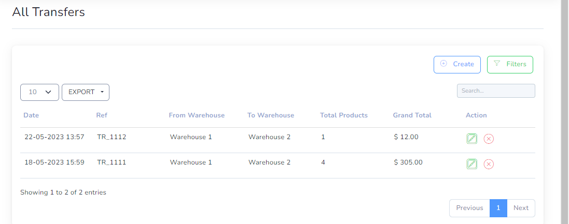Sort by From Warehouse column
Viewport: 569px width, 224px height.
pyautogui.click(x=197, y=115)
